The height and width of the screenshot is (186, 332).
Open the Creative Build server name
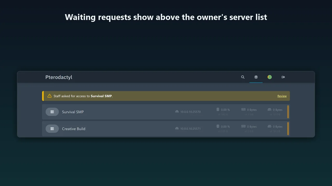pyautogui.click(x=74, y=129)
